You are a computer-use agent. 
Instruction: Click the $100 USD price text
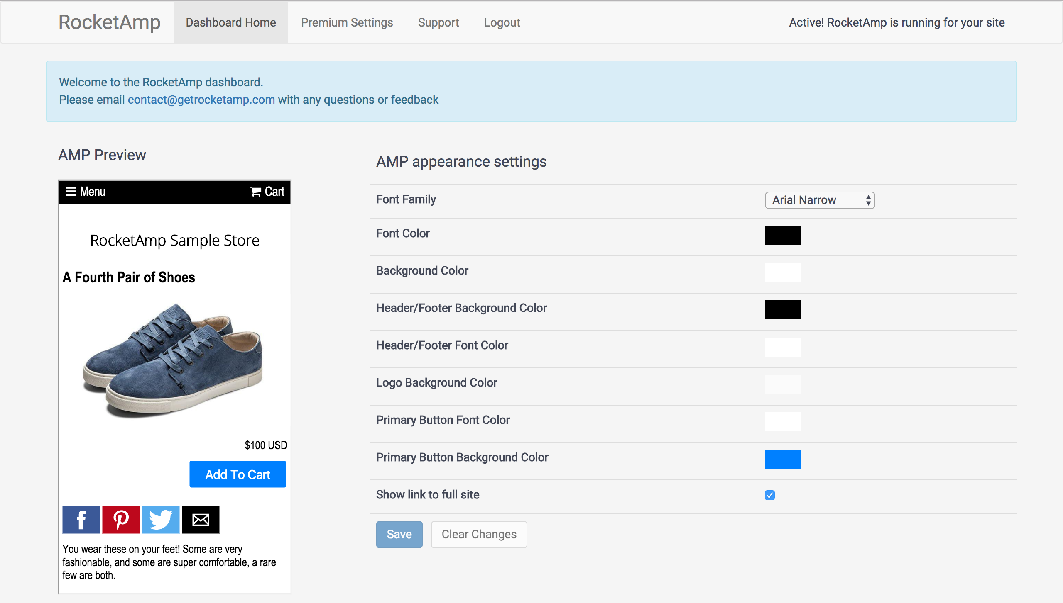(266, 445)
